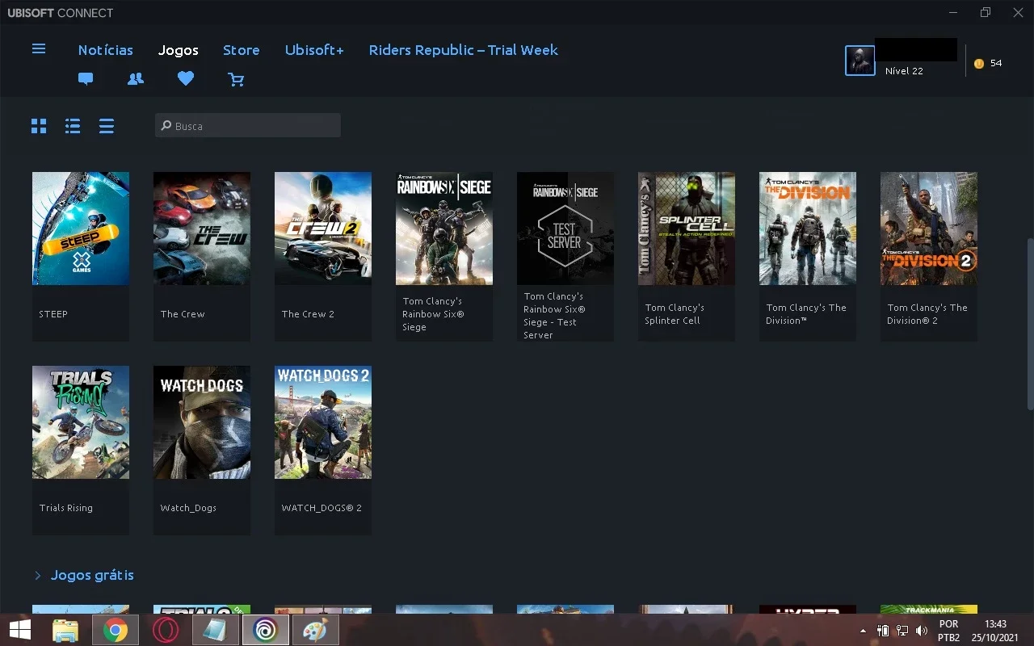Click the Busca search field

click(248, 126)
